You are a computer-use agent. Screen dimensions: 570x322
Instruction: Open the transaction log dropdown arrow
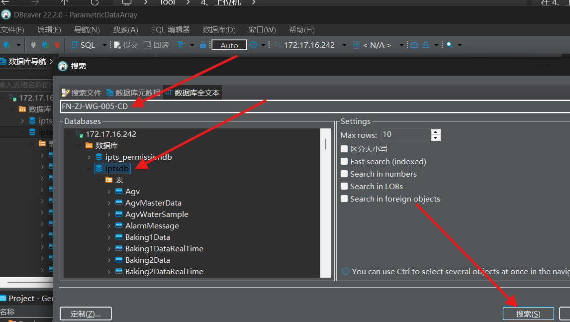(x=263, y=45)
